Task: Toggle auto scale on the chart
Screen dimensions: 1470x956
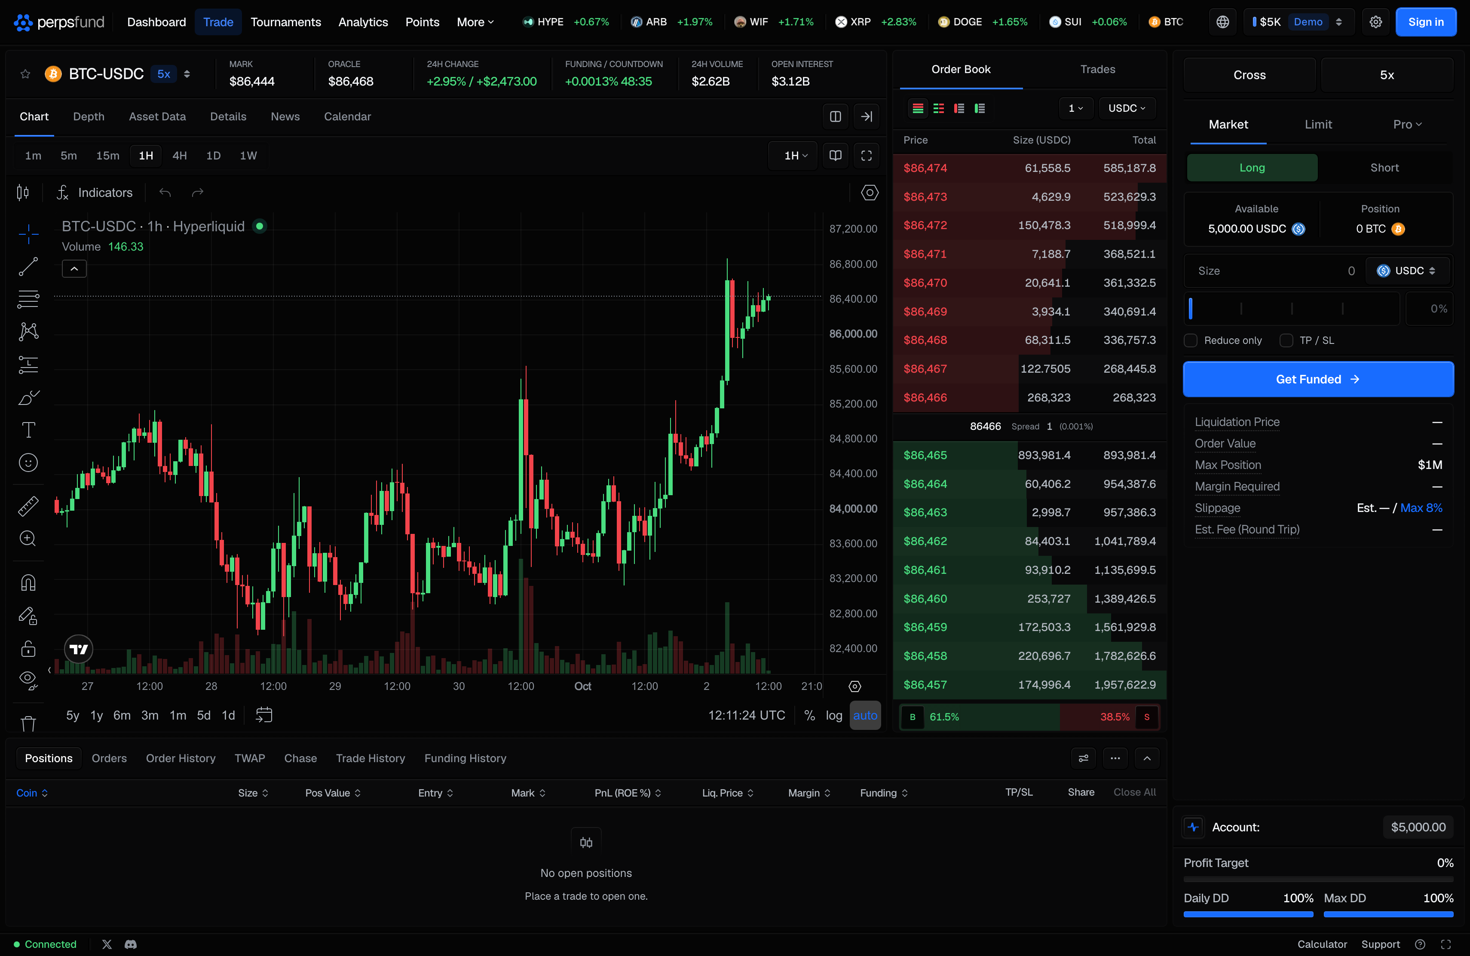Action: (865, 715)
